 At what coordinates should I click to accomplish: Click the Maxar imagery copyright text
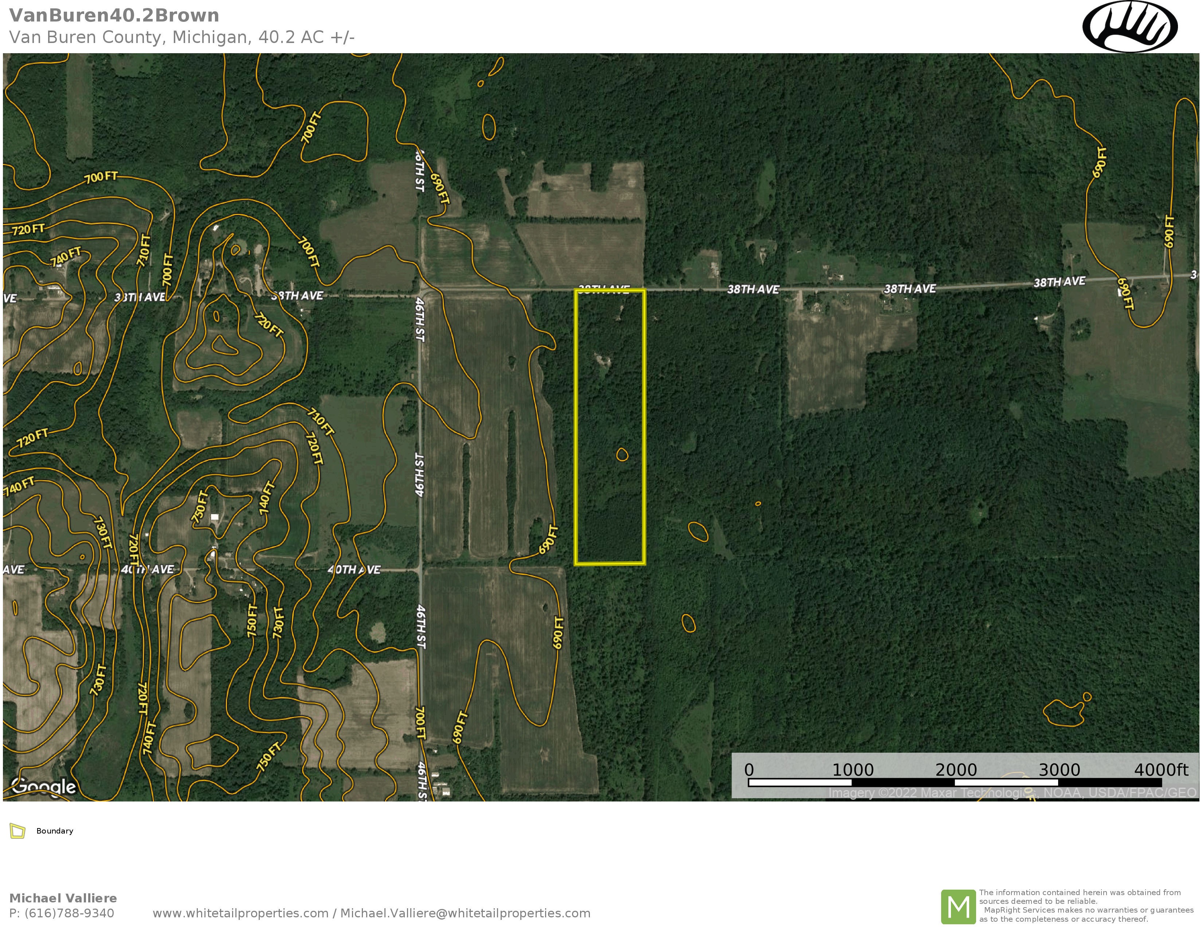tap(1013, 793)
